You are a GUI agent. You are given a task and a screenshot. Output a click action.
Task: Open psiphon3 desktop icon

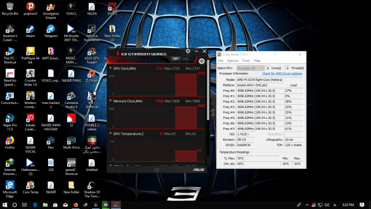[x=30, y=9]
